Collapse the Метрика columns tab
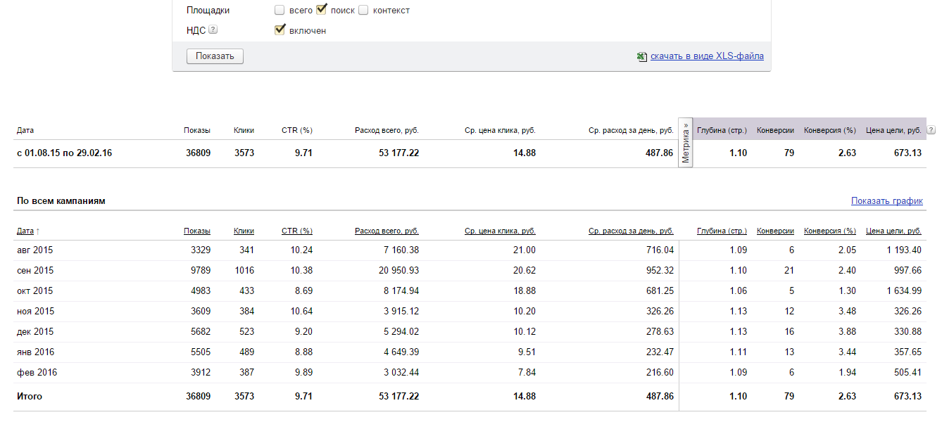The height and width of the screenshot is (422, 942). click(686, 142)
